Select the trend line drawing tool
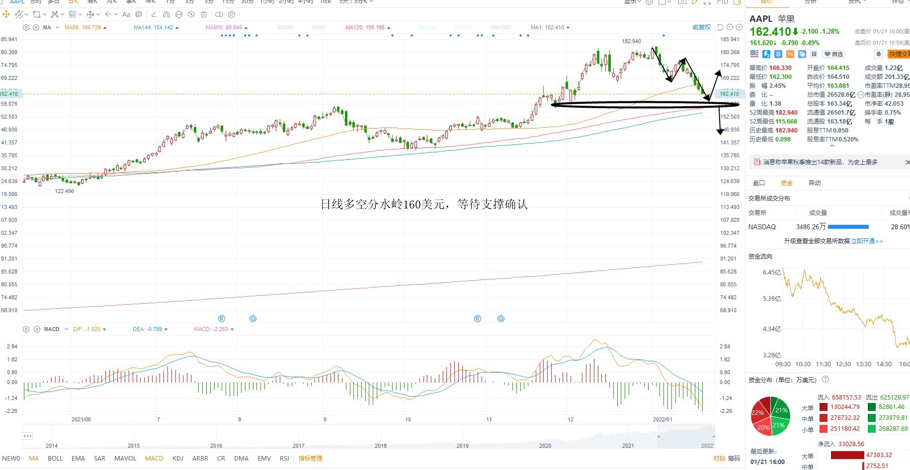This screenshot has width=910, height=470. pyautogui.click(x=19, y=14)
